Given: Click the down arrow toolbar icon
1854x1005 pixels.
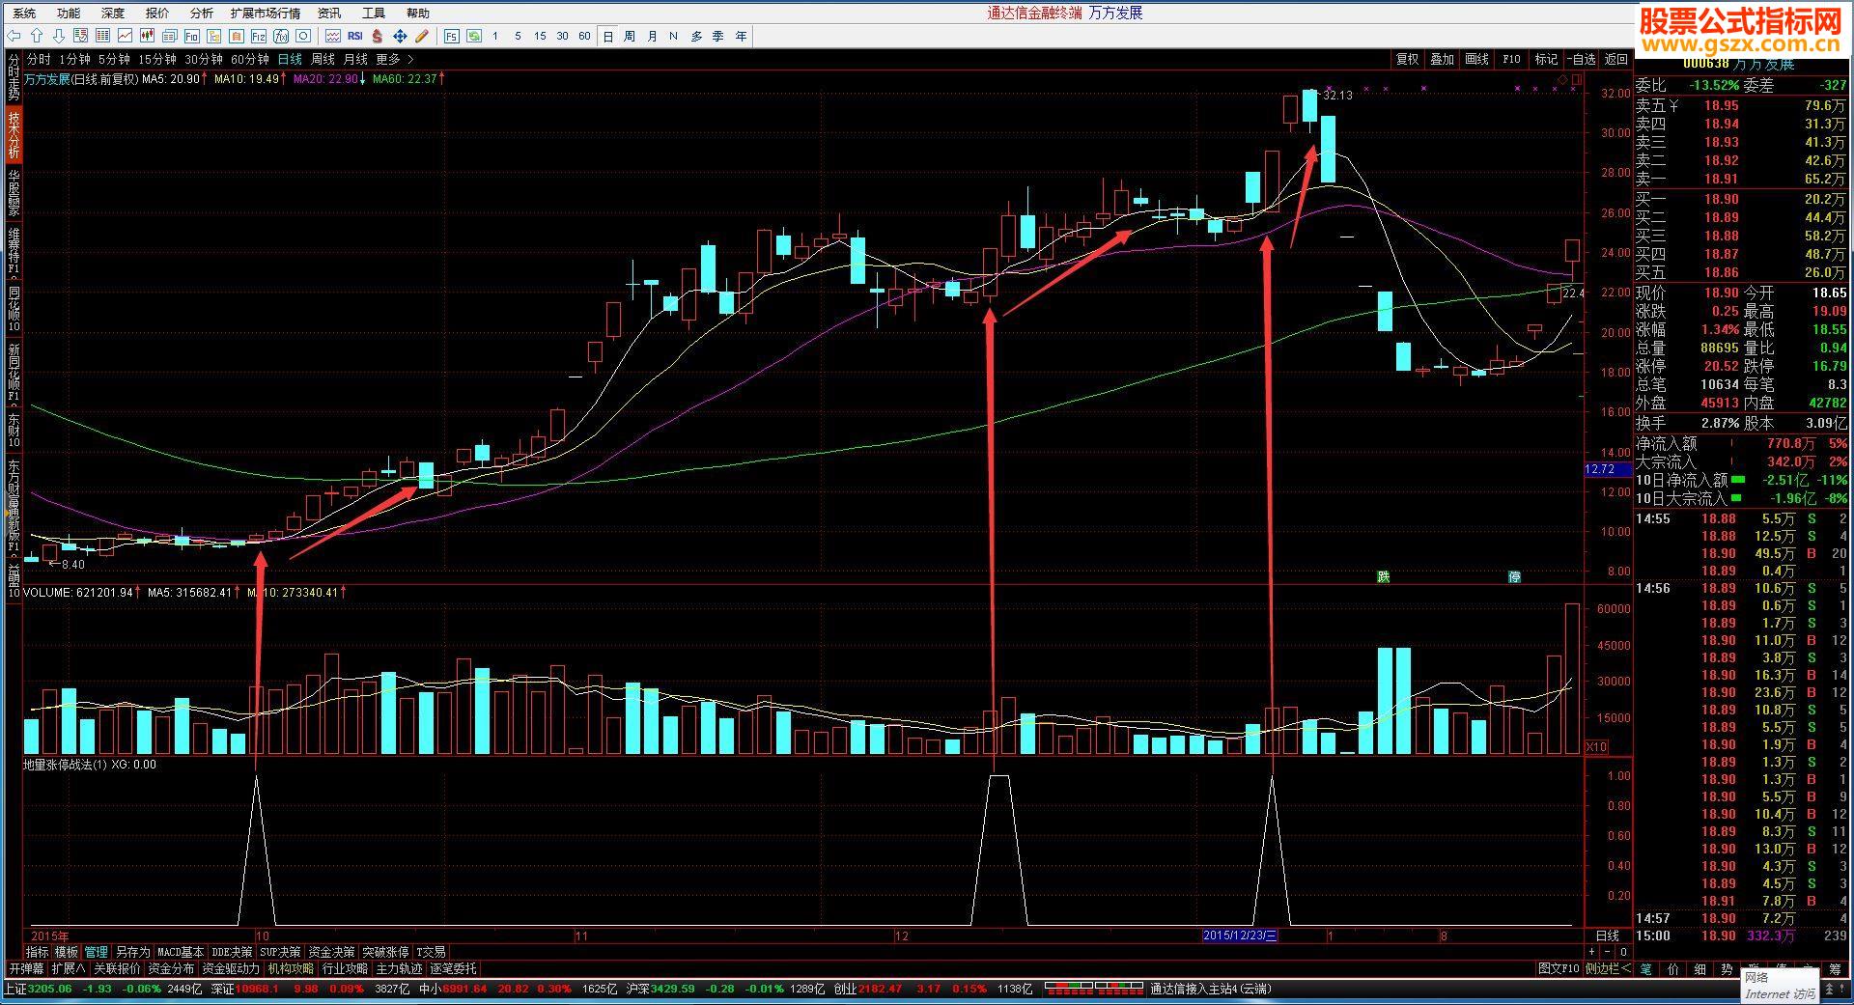Looking at the screenshot, I should click(58, 36).
